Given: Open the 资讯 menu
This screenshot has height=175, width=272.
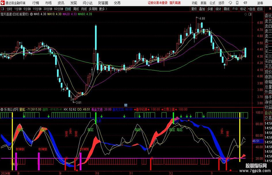Looking at the screenshot, I should pyautogui.click(x=61, y=3).
